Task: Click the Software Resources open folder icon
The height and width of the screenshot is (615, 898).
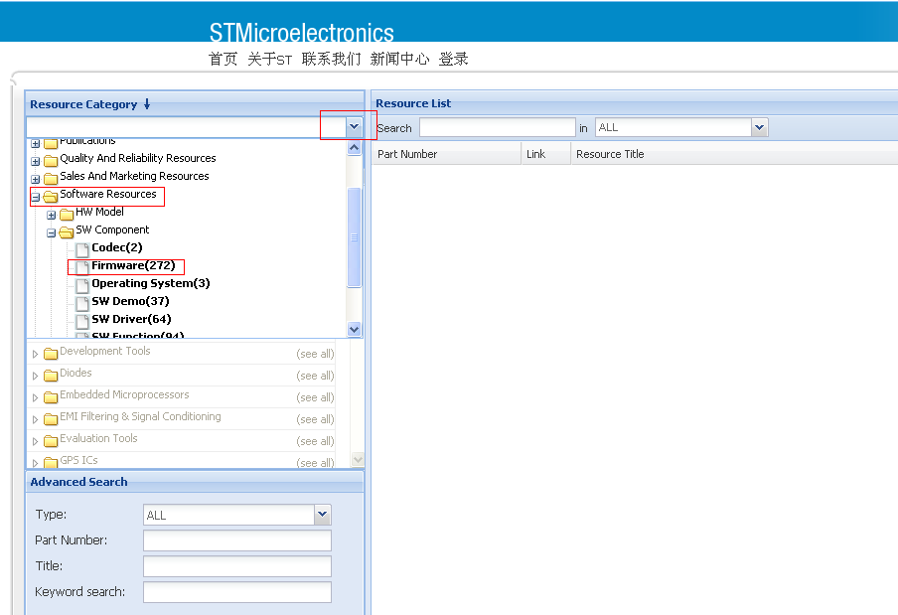Action: pos(51,197)
